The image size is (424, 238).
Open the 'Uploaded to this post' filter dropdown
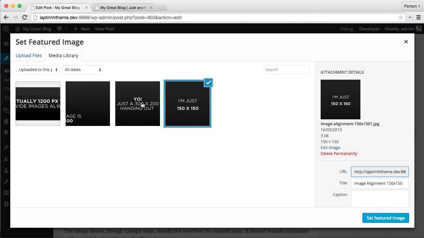click(x=38, y=70)
